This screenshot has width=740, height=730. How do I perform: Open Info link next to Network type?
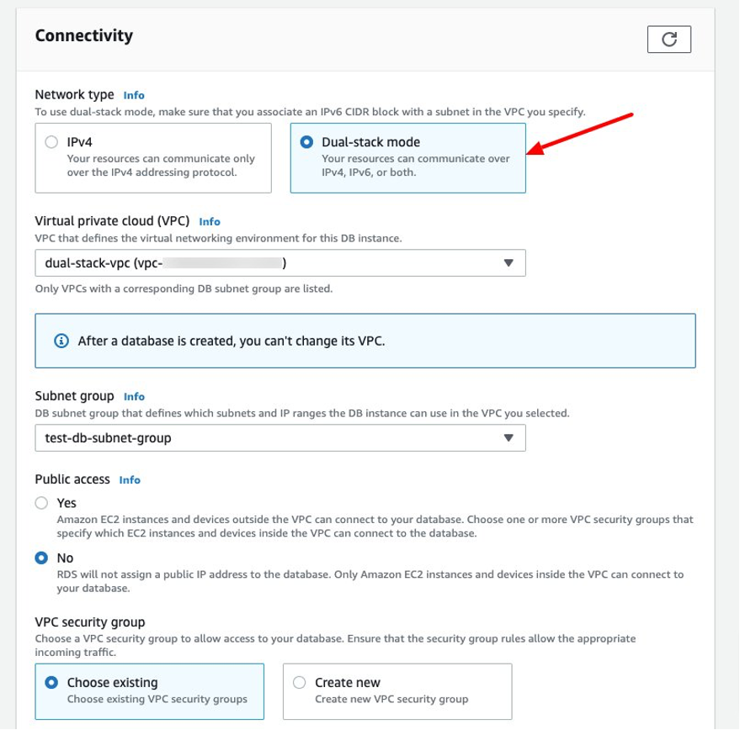134,95
